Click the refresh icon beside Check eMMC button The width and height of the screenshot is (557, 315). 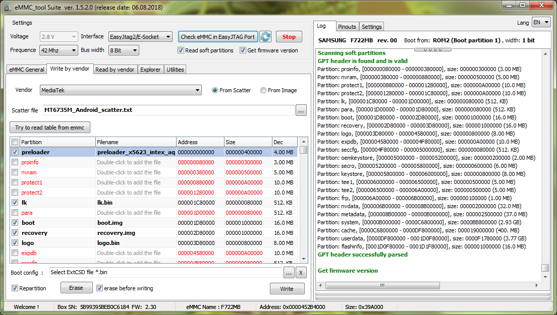click(265, 36)
